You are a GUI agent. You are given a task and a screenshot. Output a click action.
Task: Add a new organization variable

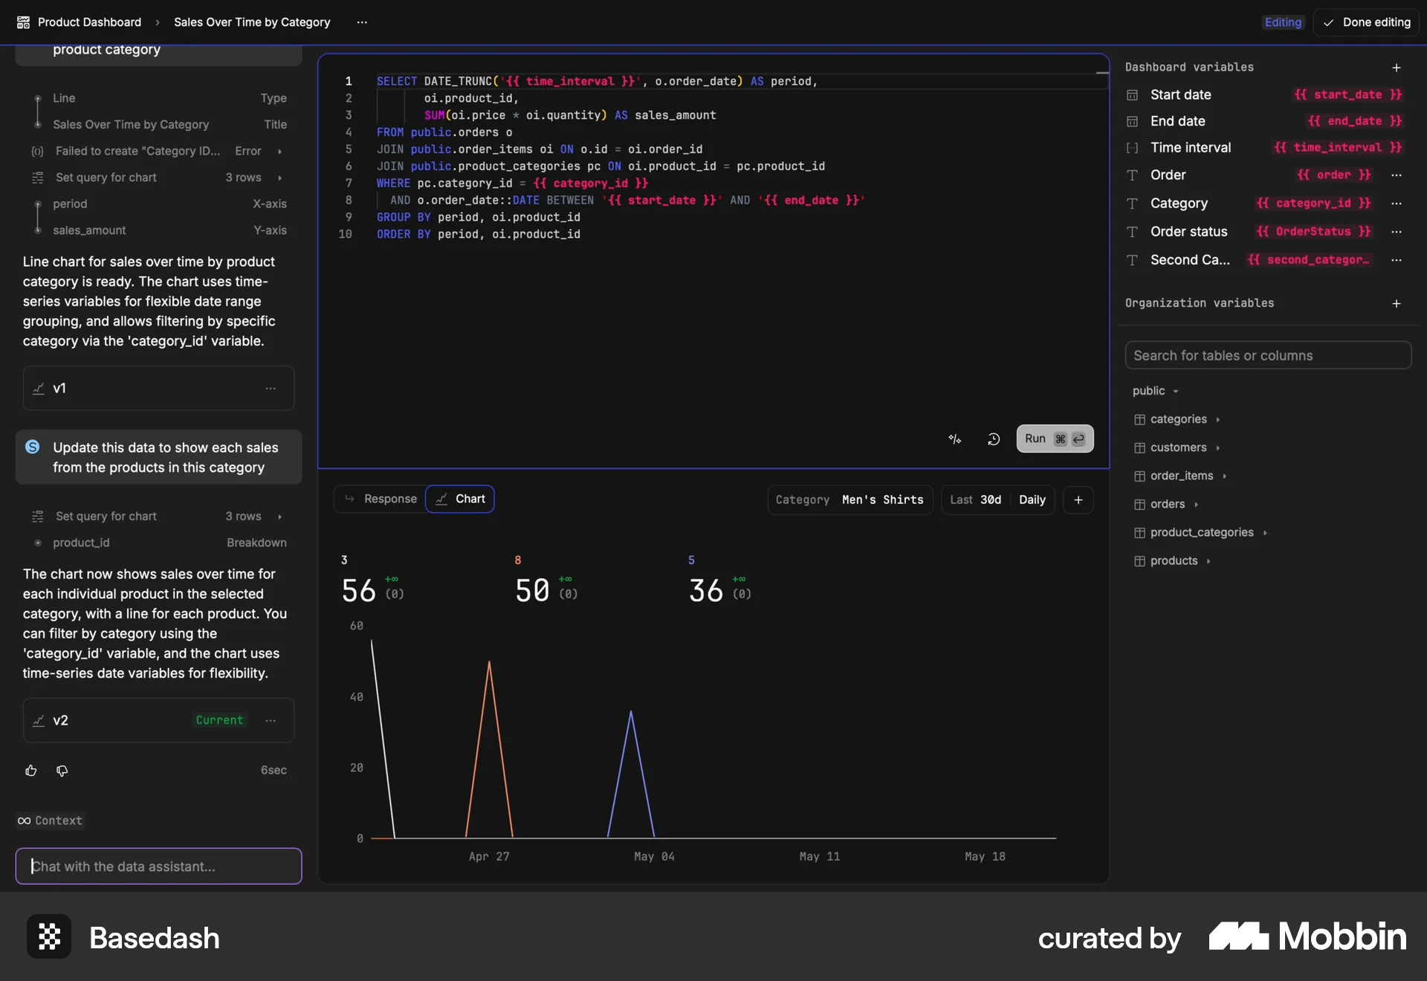click(x=1397, y=303)
